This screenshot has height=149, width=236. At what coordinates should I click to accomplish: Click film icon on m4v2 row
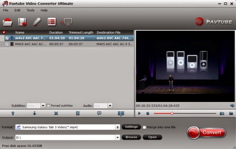pos(12,38)
